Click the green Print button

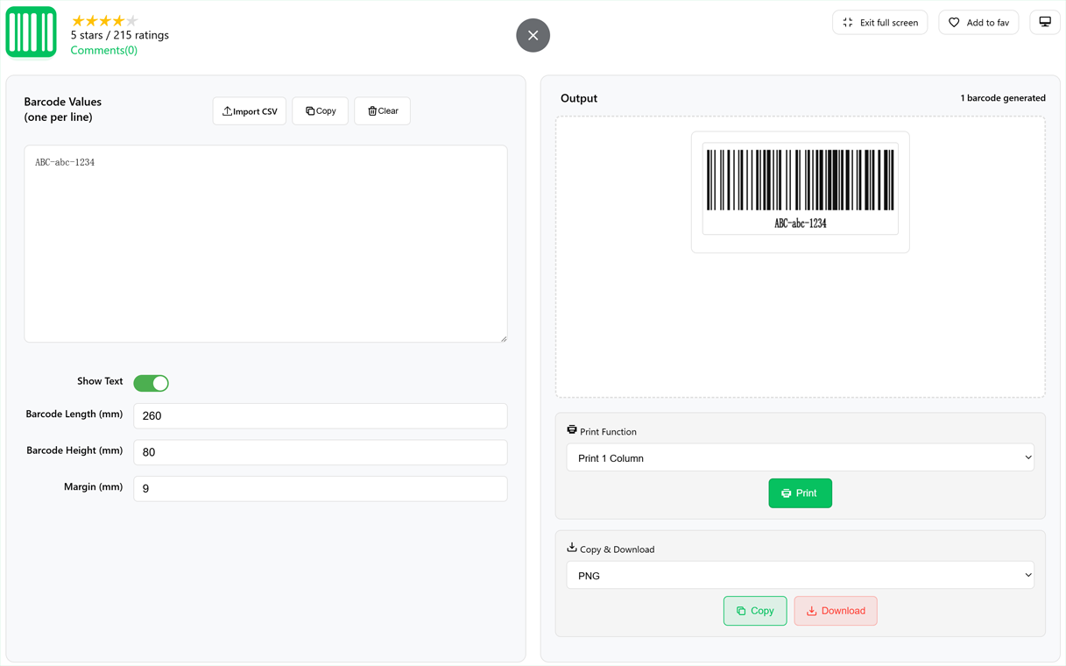click(801, 493)
